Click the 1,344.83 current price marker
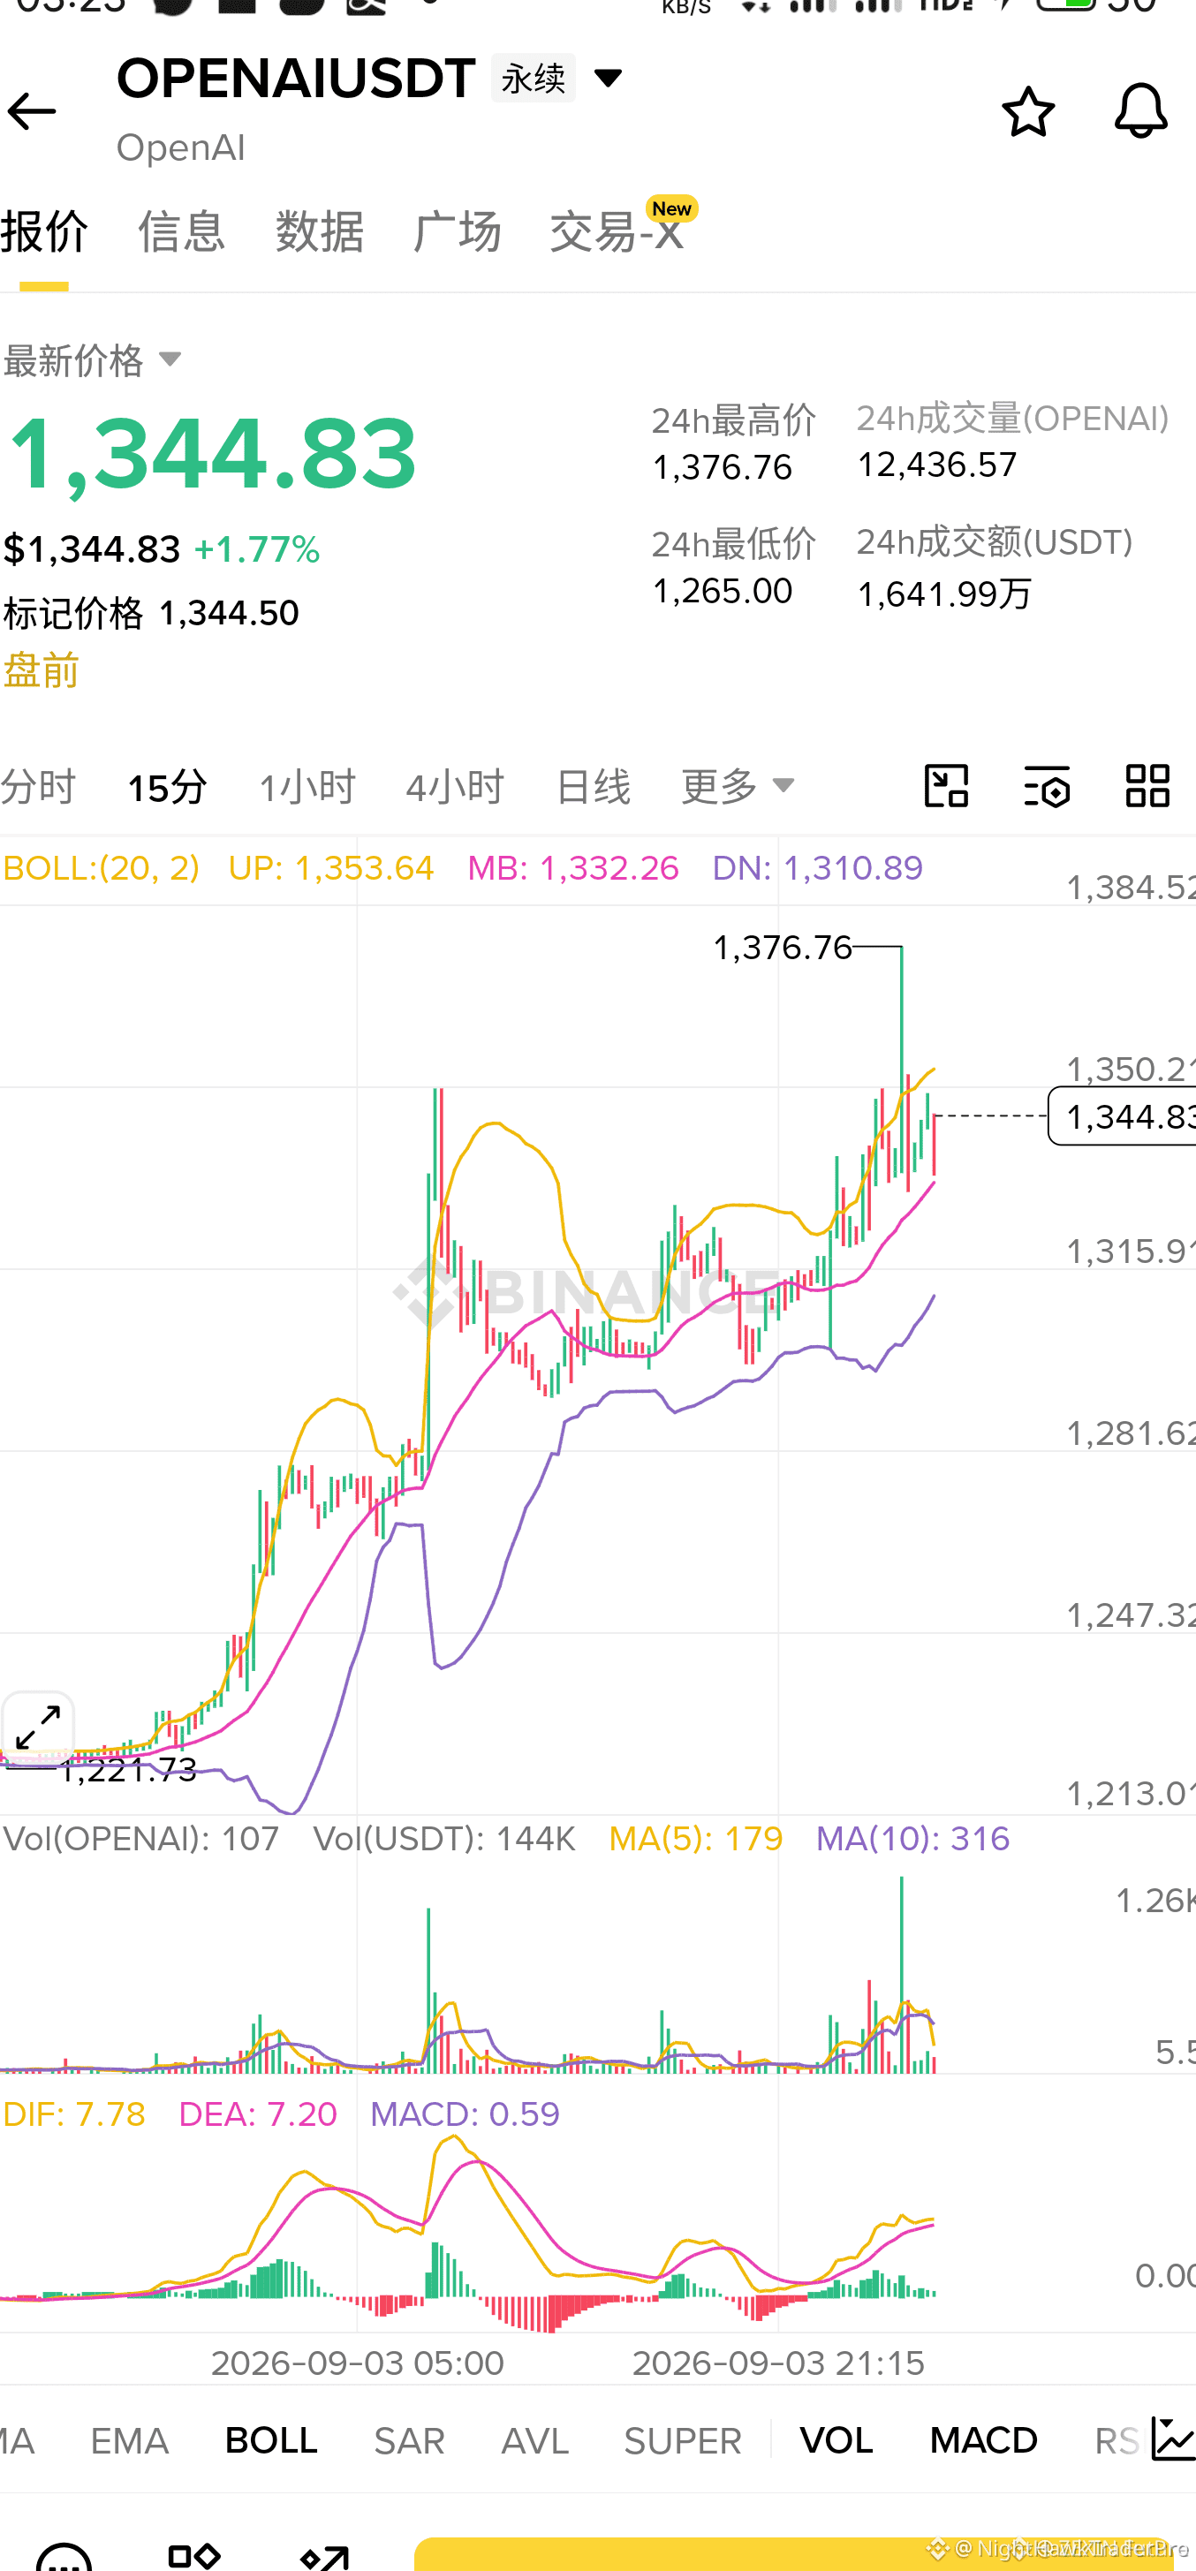This screenshot has width=1196, height=2571. click(x=1122, y=1115)
